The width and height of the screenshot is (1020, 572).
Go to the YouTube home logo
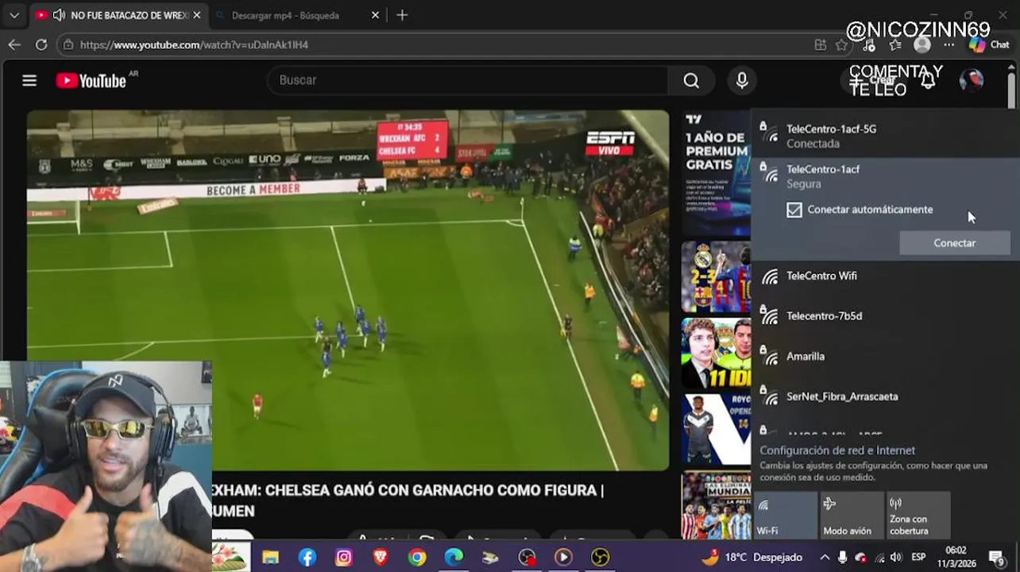coord(91,80)
